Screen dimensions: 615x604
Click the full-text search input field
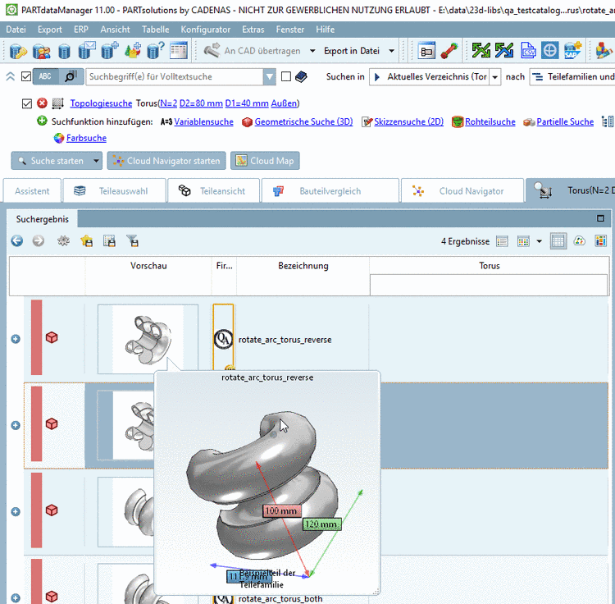(175, 77)
